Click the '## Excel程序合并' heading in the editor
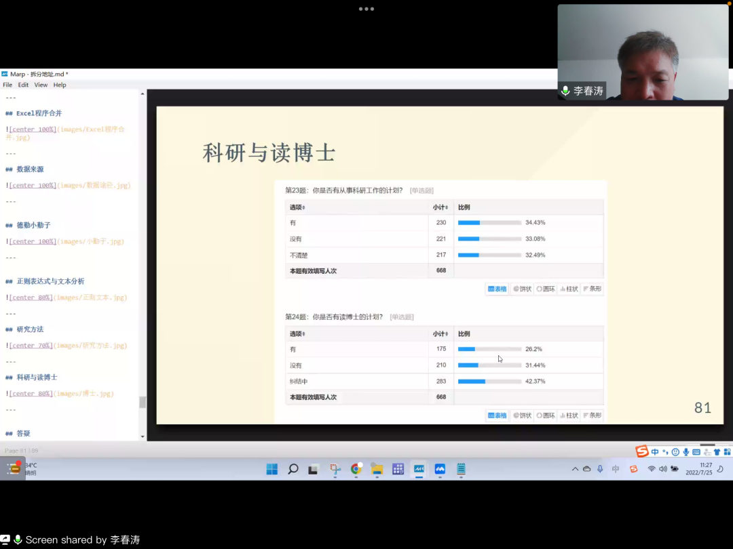This screenshot has height=549, width=733. [34, 113]
